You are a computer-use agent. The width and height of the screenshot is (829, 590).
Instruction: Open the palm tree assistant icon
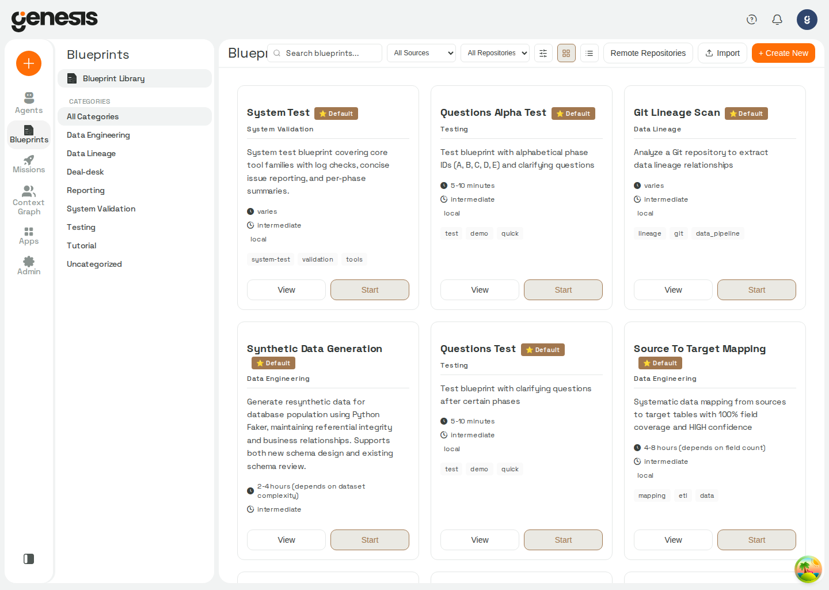coord(808,569)
